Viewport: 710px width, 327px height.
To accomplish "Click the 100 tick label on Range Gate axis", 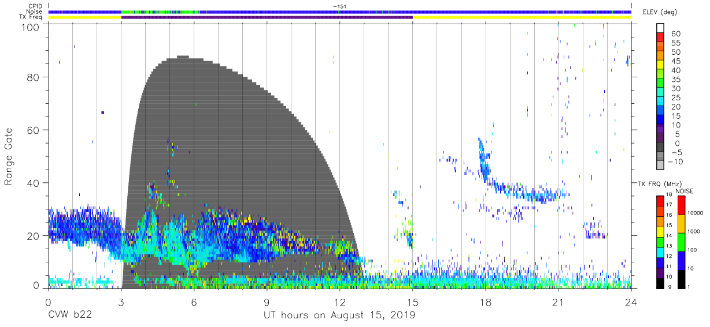I will [31, 27].
